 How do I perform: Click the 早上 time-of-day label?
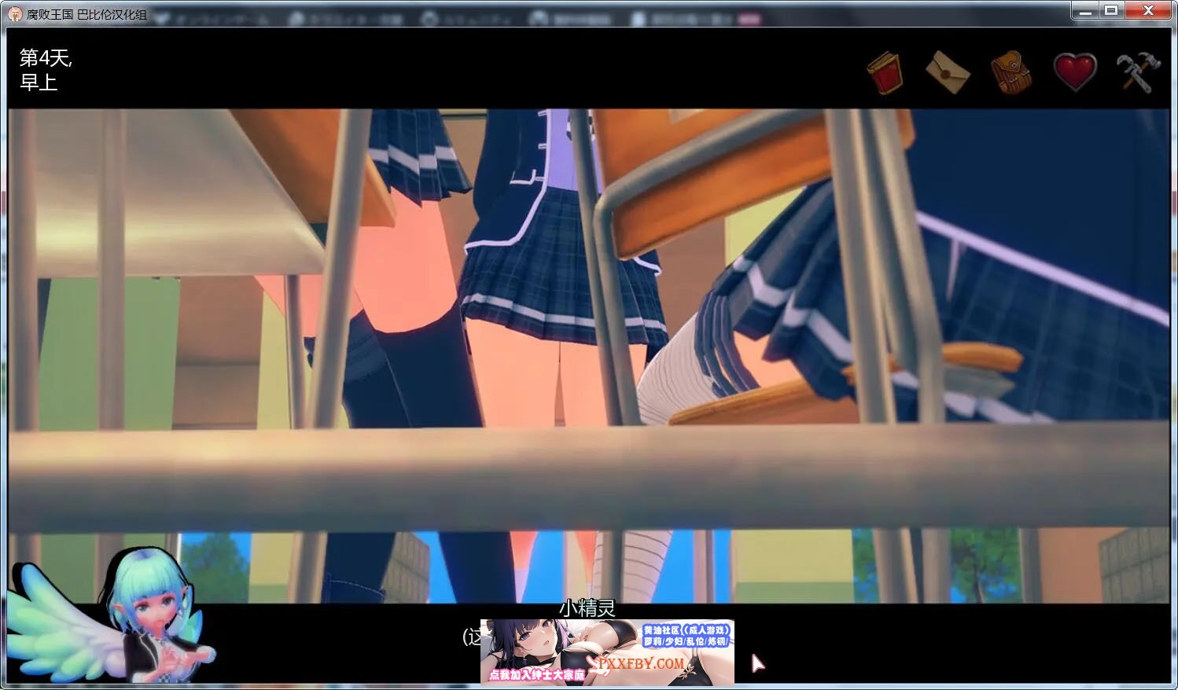39,83
